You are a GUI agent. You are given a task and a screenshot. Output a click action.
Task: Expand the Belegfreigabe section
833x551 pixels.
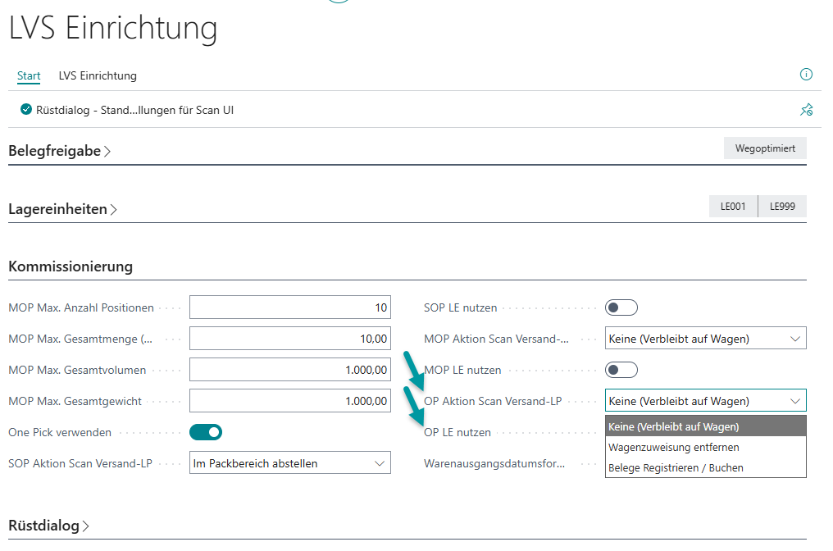(x=60, y=151)
